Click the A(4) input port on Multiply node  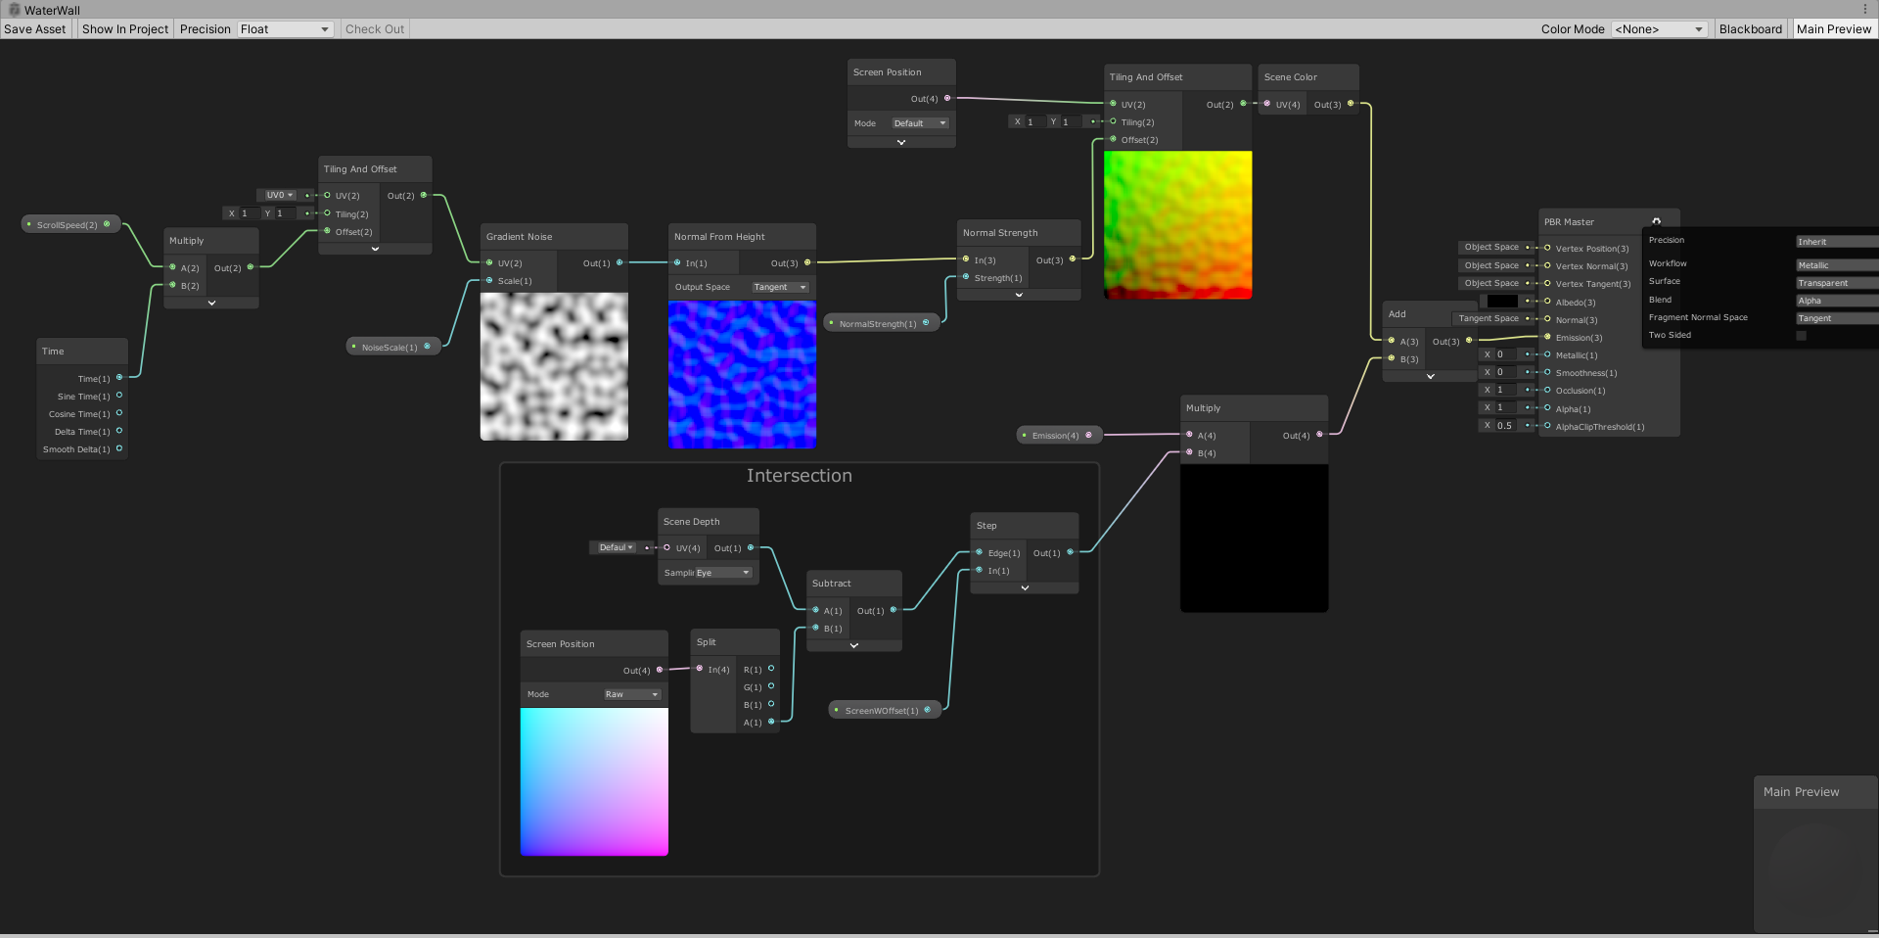1189,435
